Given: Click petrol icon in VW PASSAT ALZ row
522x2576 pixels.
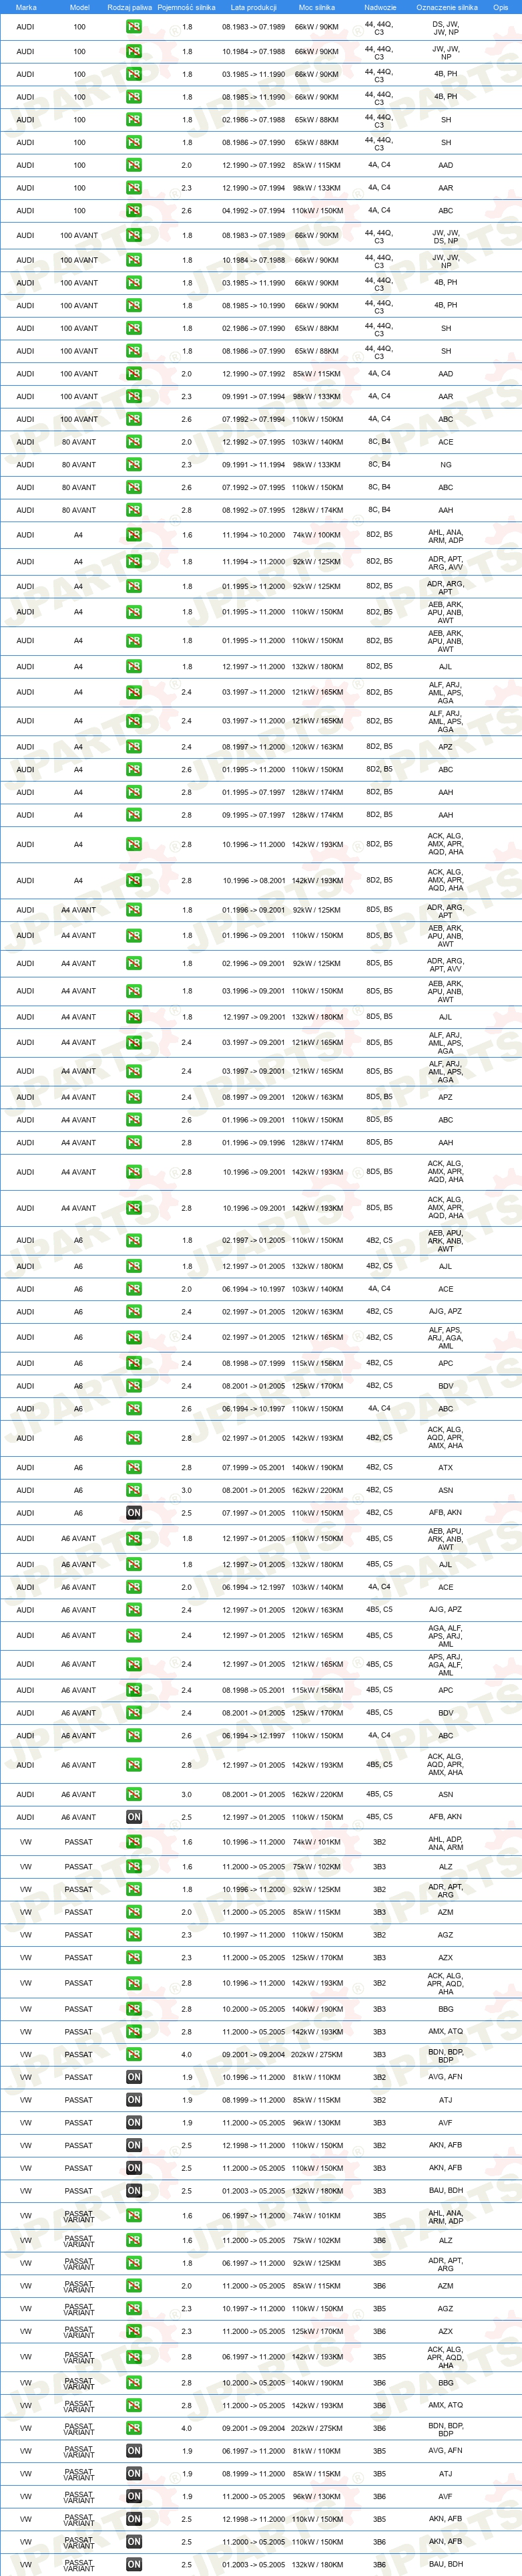Looking at the screenshot, I should pyautogui.click(x=134, y=1867).
